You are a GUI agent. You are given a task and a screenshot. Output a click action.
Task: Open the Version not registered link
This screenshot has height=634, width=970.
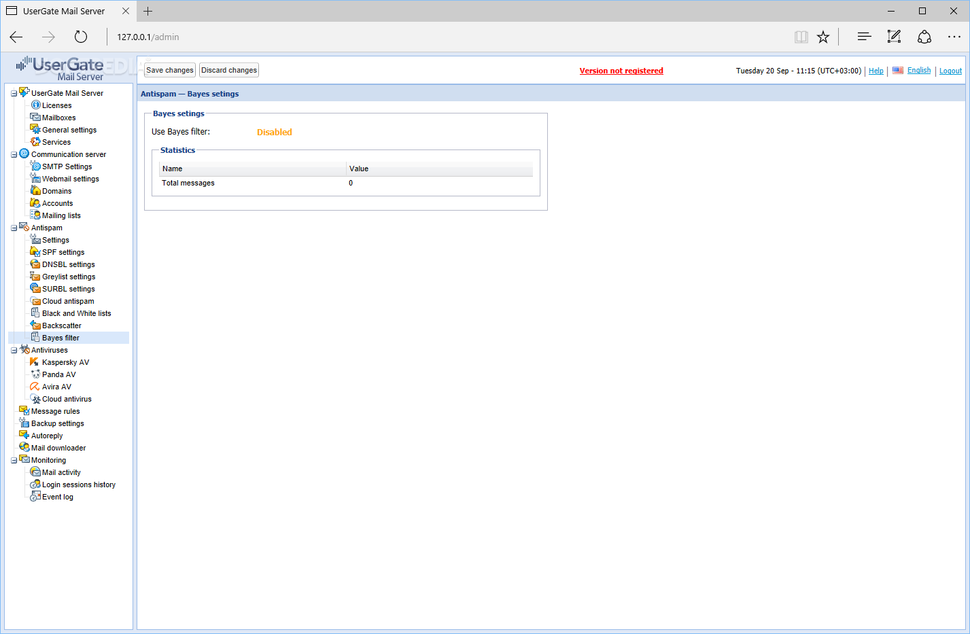point(621,71)
